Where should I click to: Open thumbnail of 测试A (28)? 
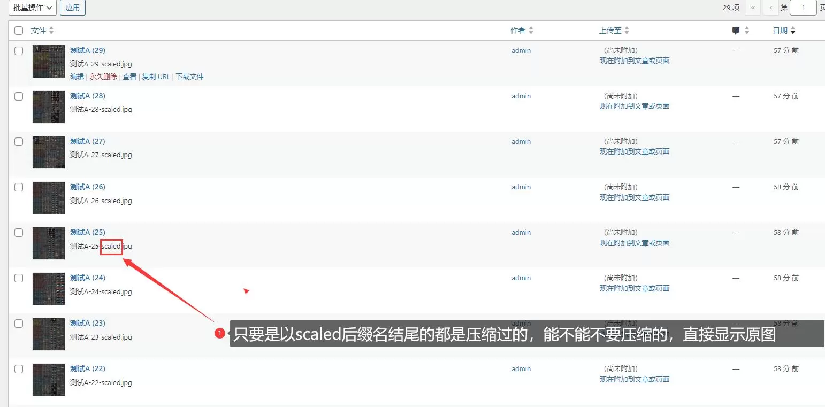pos(49,107)
